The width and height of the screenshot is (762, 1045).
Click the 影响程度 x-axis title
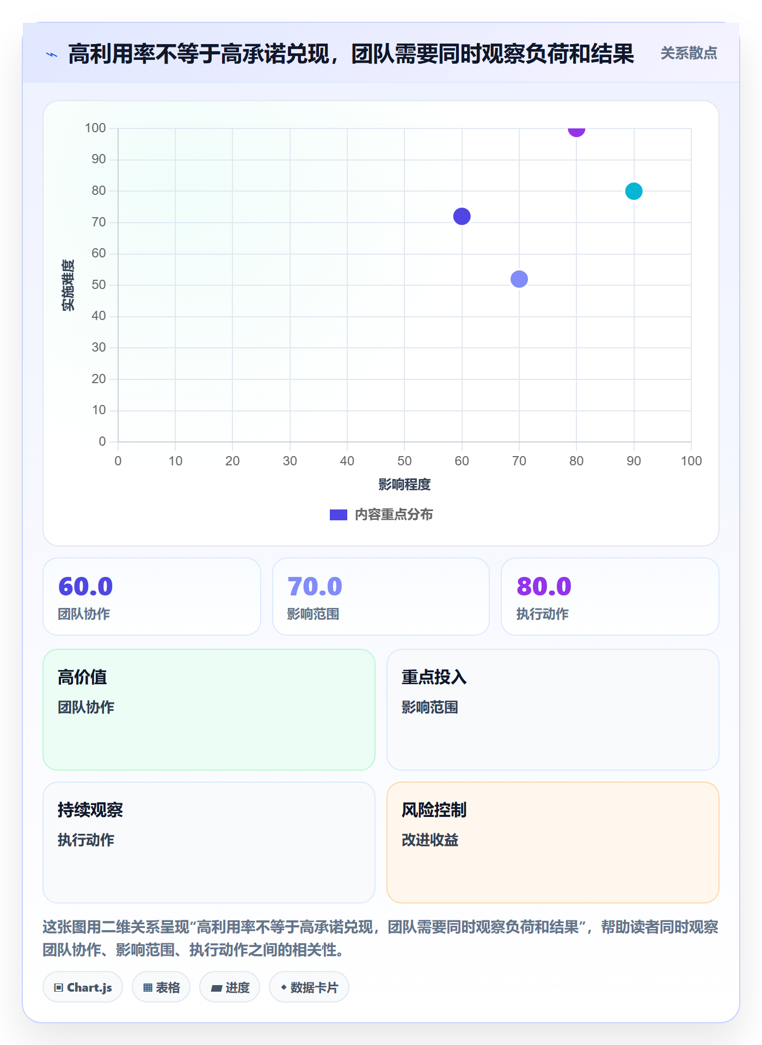[x=404, y=484]
